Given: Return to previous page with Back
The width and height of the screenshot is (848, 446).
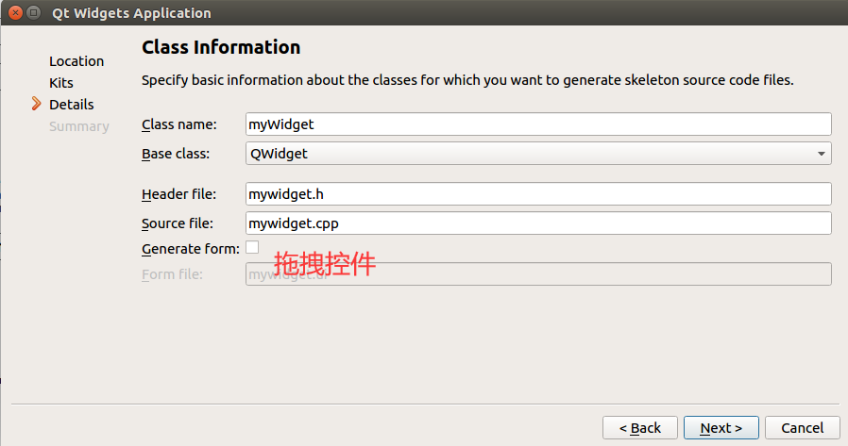Looking at the screenshot, I should [640, 428].
